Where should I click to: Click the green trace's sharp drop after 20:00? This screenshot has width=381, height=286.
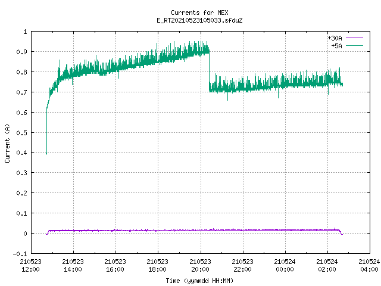pyautogui.click(x=209, y=70)
